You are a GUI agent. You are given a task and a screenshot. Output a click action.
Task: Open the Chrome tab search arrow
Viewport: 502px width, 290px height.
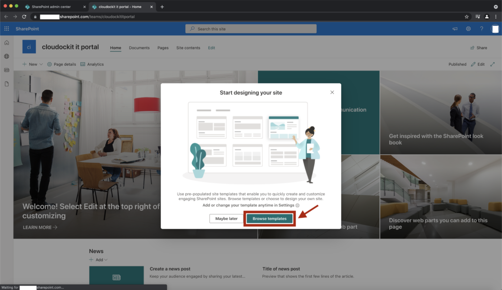[496, 7]
